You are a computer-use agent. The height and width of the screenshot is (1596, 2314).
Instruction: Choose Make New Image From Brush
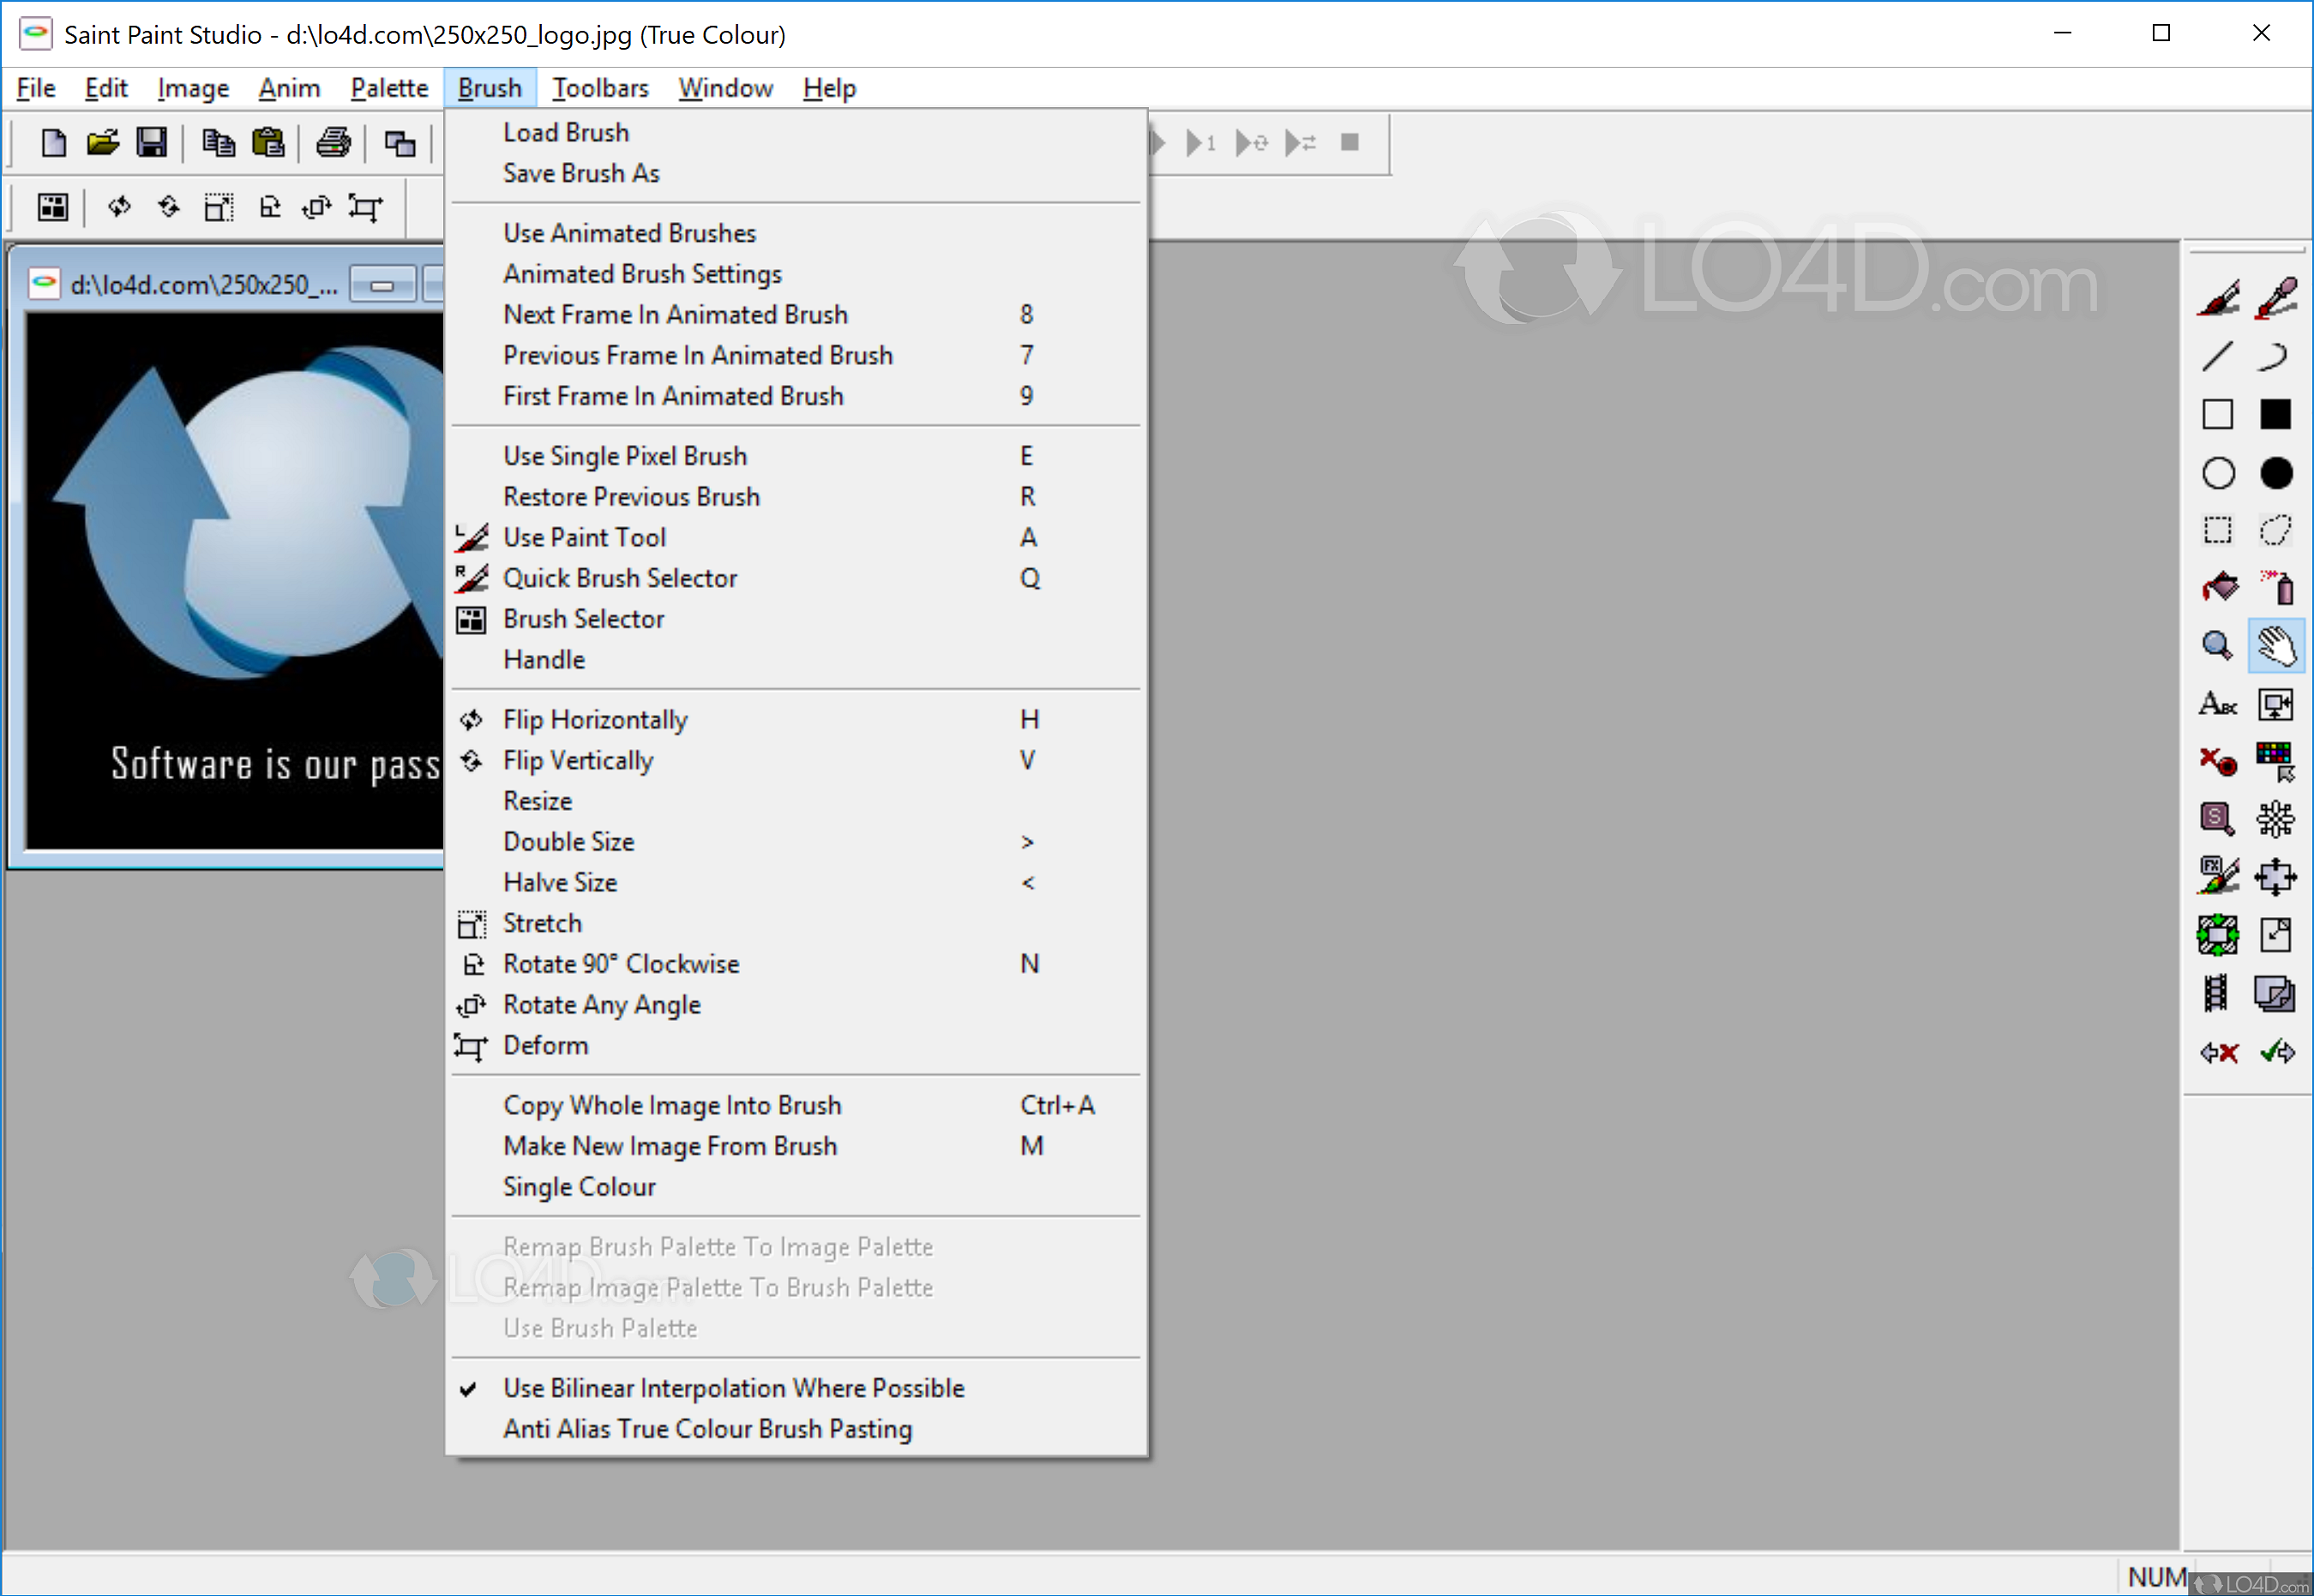point(670,1146)
